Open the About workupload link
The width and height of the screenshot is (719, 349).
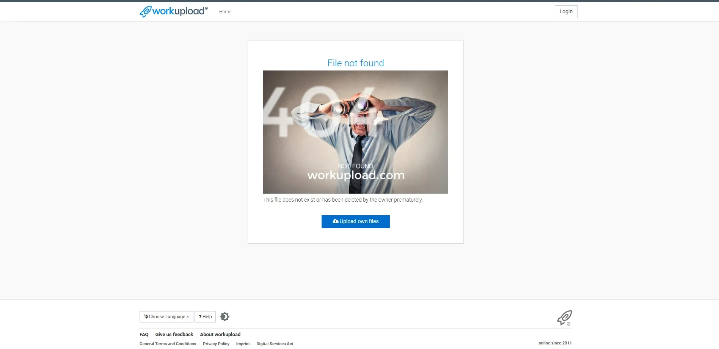click(x=220, y=335)
